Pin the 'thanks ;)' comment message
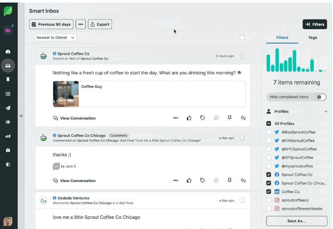The width and height of the screenshot is (333, 229). point(229,180)
